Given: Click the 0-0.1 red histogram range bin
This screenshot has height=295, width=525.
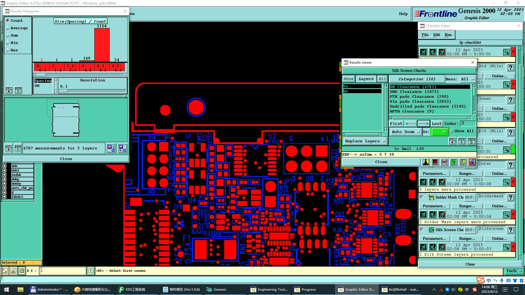Looking at the screenshot, I should click(42, 67).
